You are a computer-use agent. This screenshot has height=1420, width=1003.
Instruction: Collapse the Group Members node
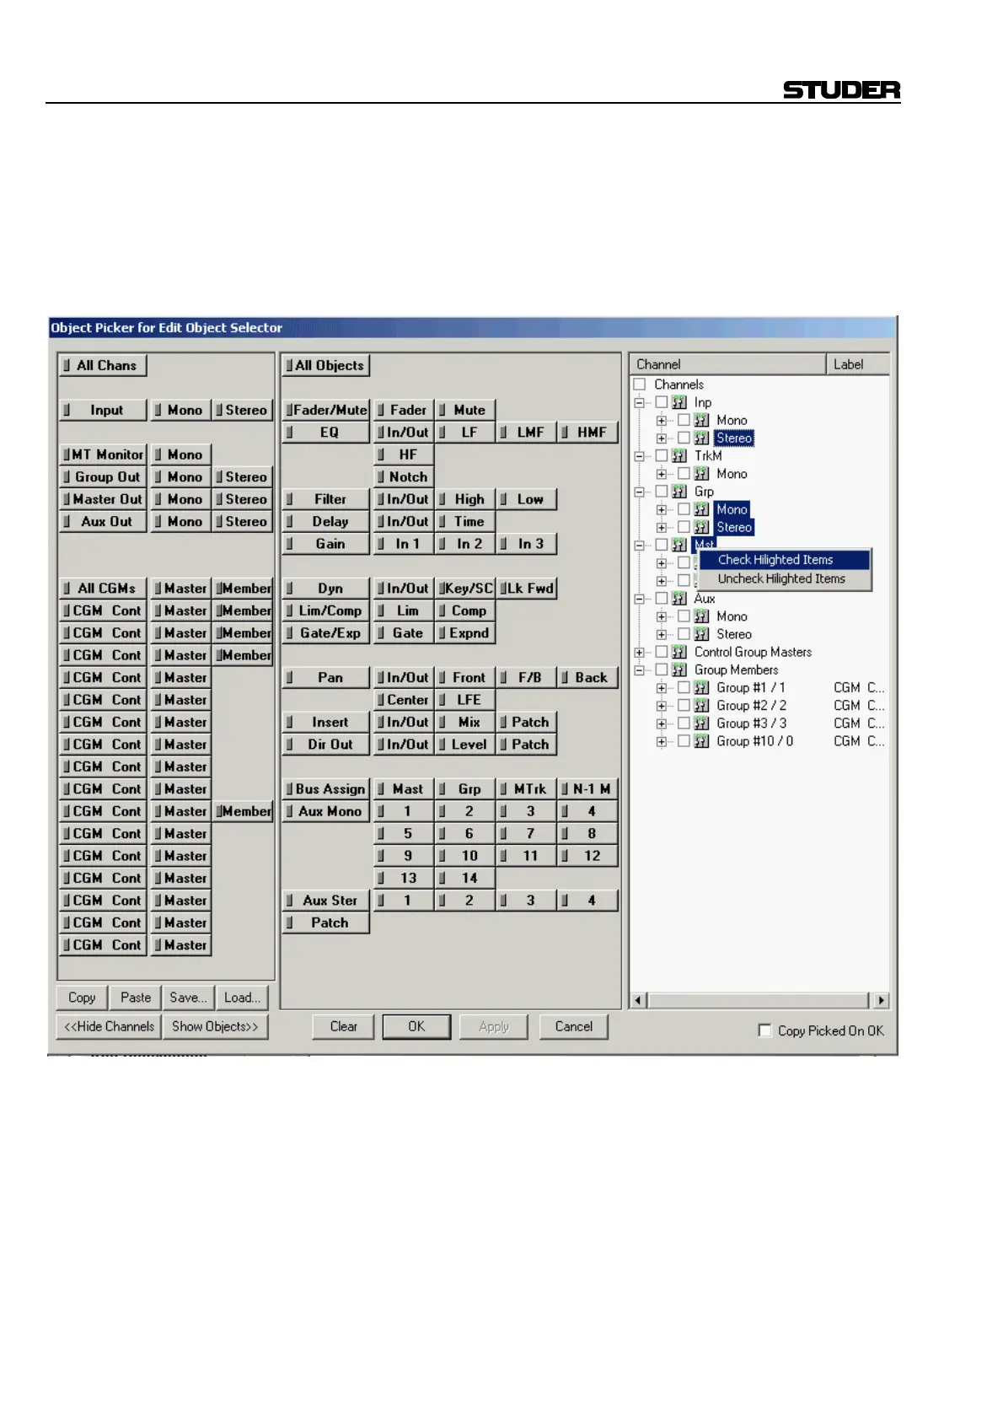pos(640,670)
